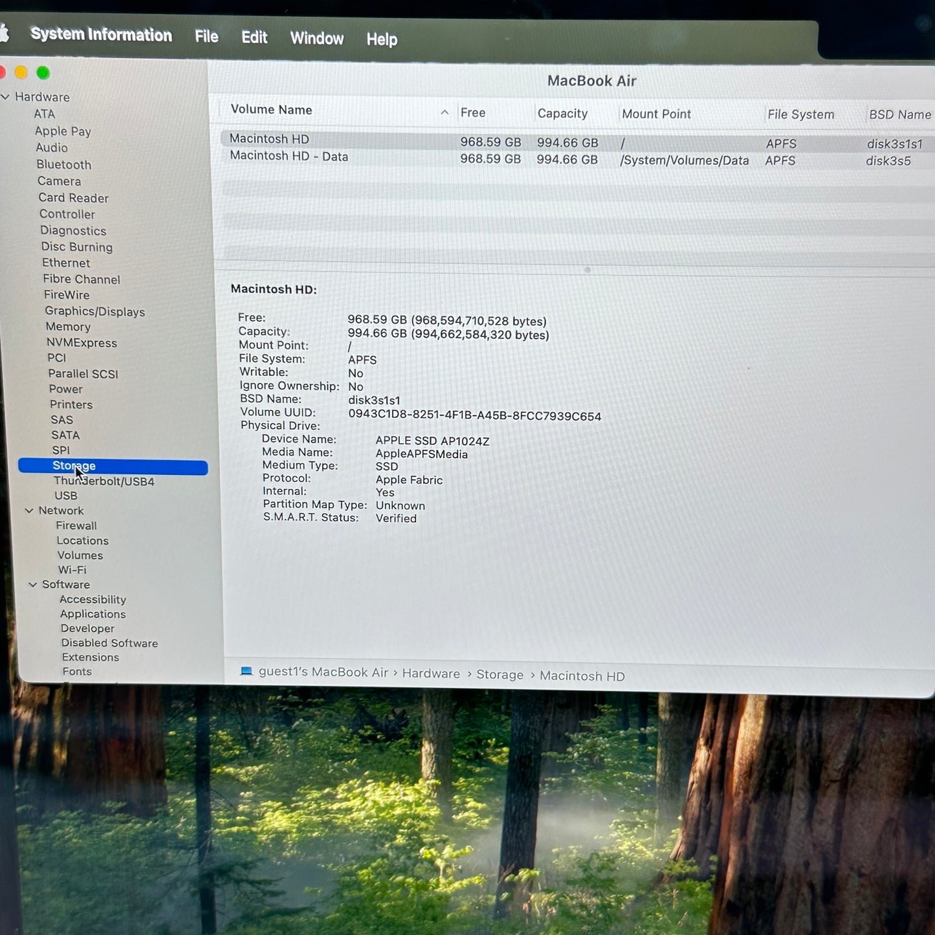Sort by File System column header
Image resolution: width=935 pixels, height=935 pixels.
pyautogui.click(x=800, y=115)
